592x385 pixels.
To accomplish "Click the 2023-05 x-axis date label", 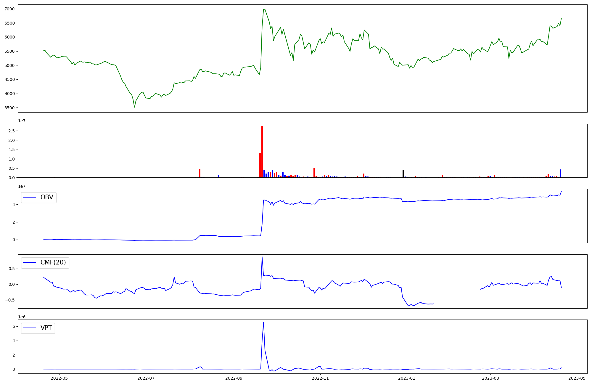I will coord(577,378).
